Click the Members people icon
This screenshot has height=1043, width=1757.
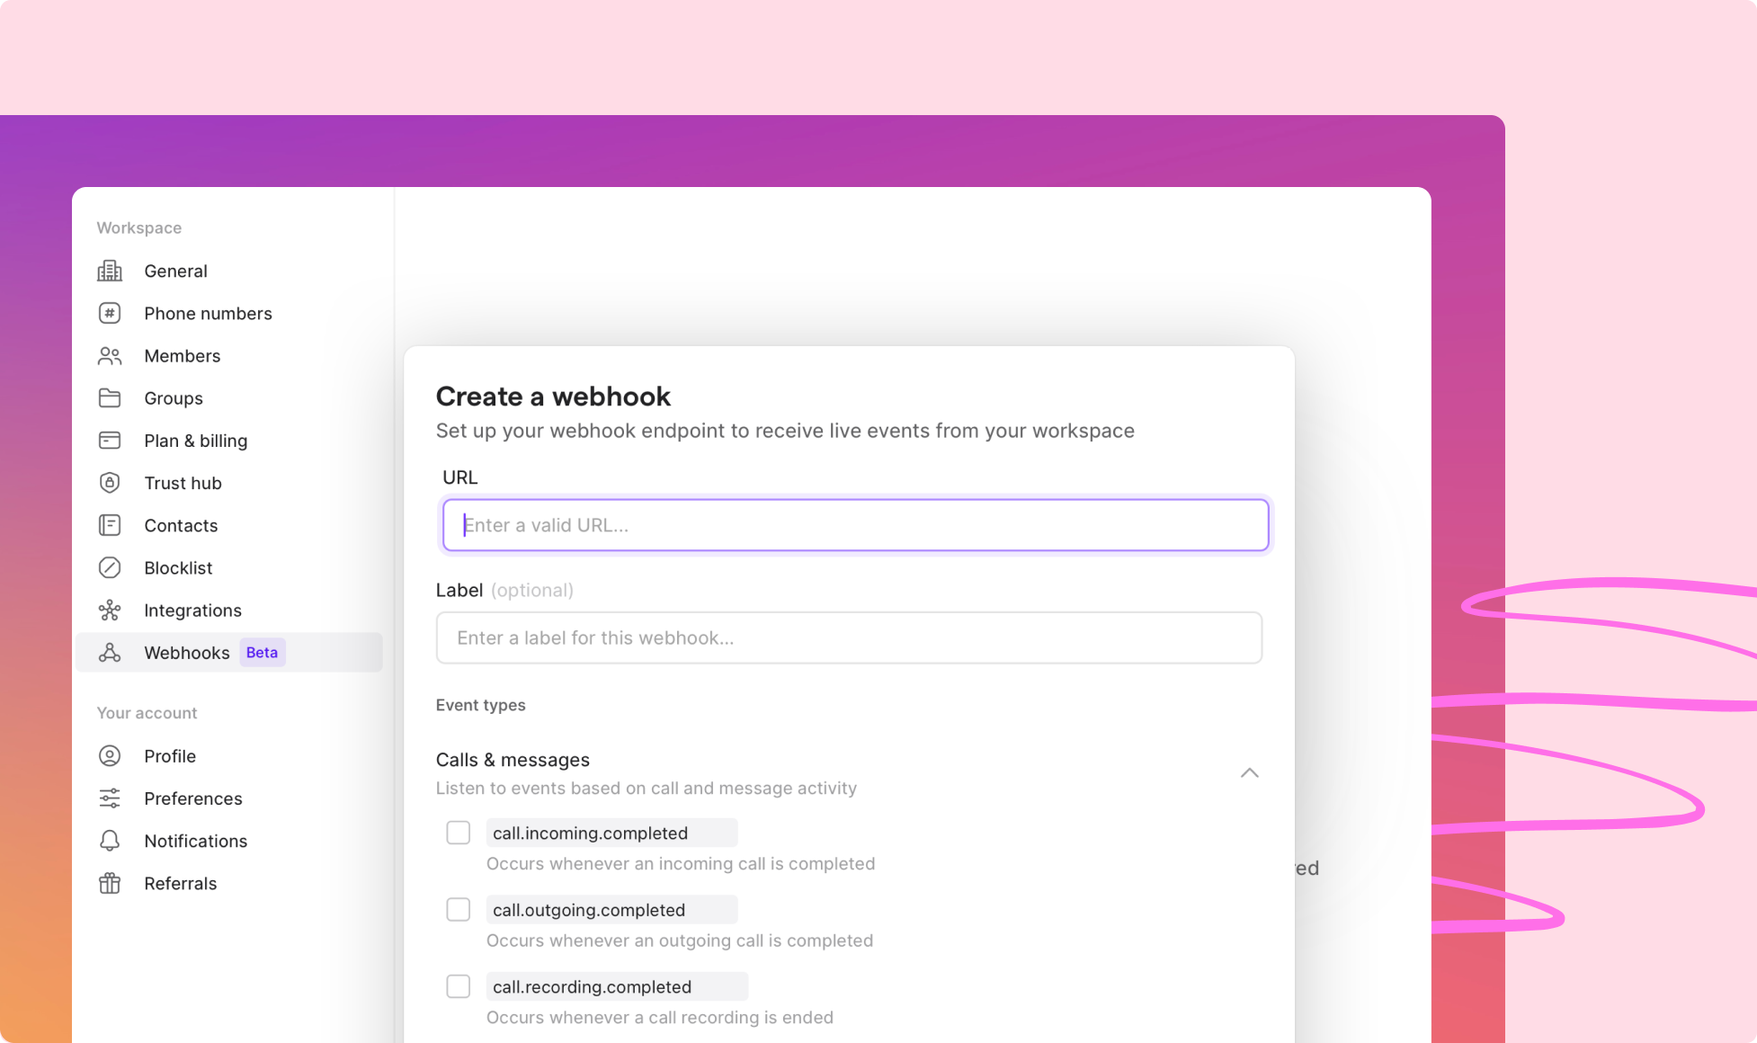click(109, 355)
